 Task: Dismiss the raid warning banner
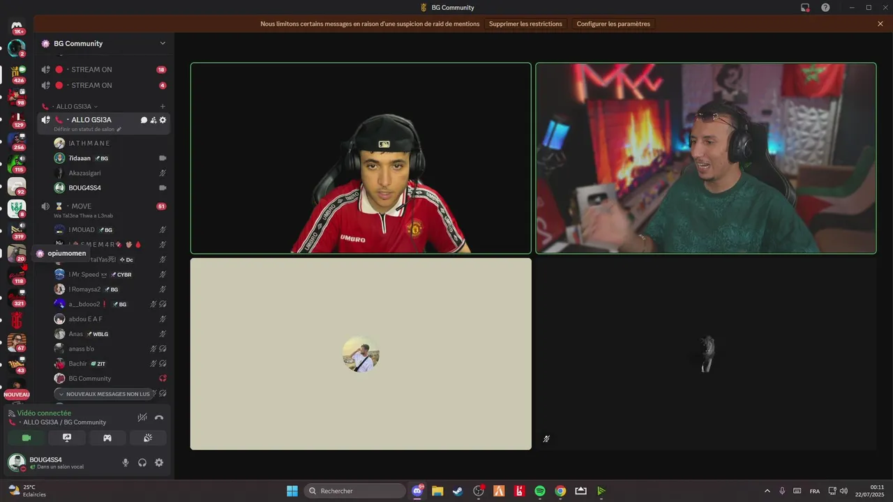pyautogui.click(x=880, y=24)
